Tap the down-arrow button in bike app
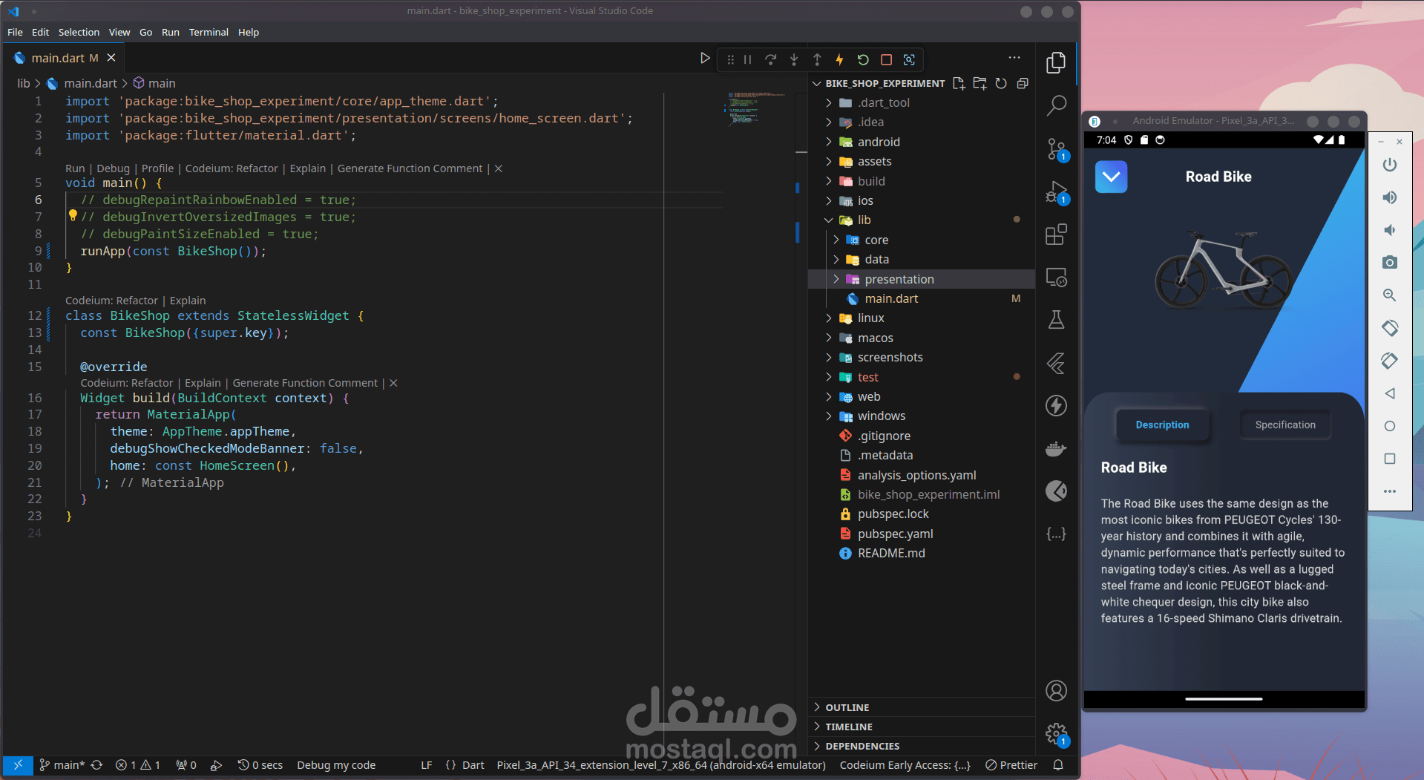 (1111, 177)
